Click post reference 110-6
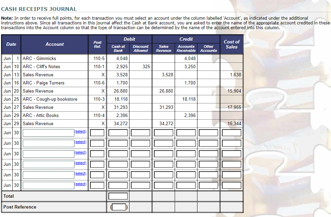This screenshot has height=217, width=331. click(99, 83)
